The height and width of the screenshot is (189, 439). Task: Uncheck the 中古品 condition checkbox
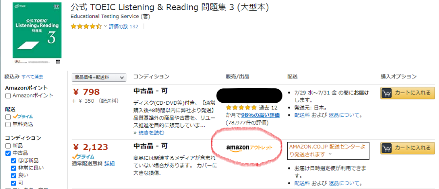point(8,153)
